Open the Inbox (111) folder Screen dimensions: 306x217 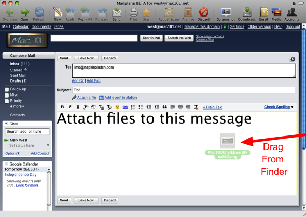20,64
